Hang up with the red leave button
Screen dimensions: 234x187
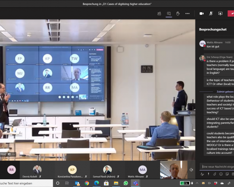point(231,14)
